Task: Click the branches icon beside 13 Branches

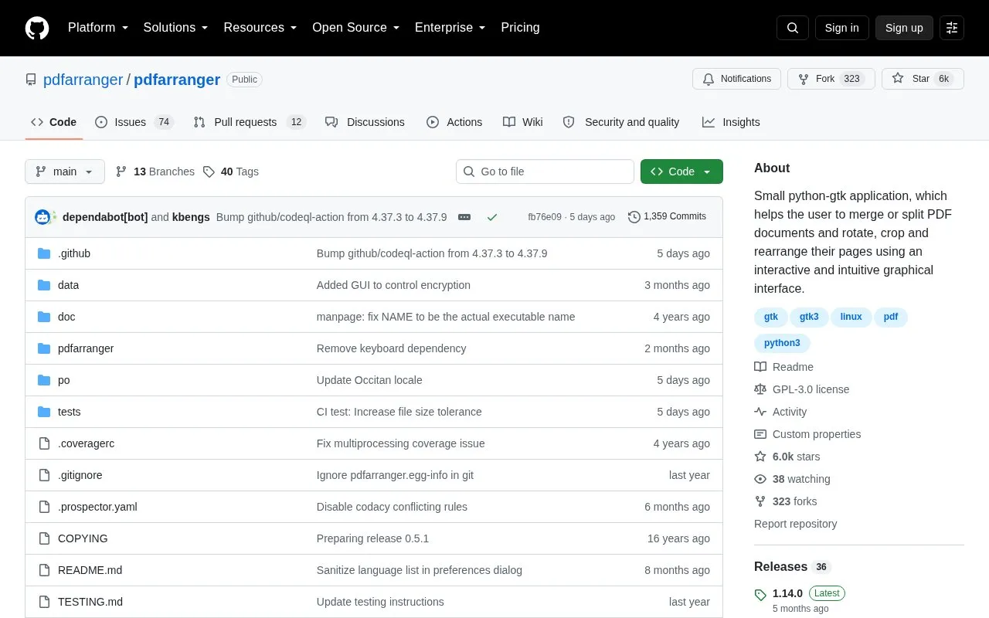Action: (x=121, y=171)
